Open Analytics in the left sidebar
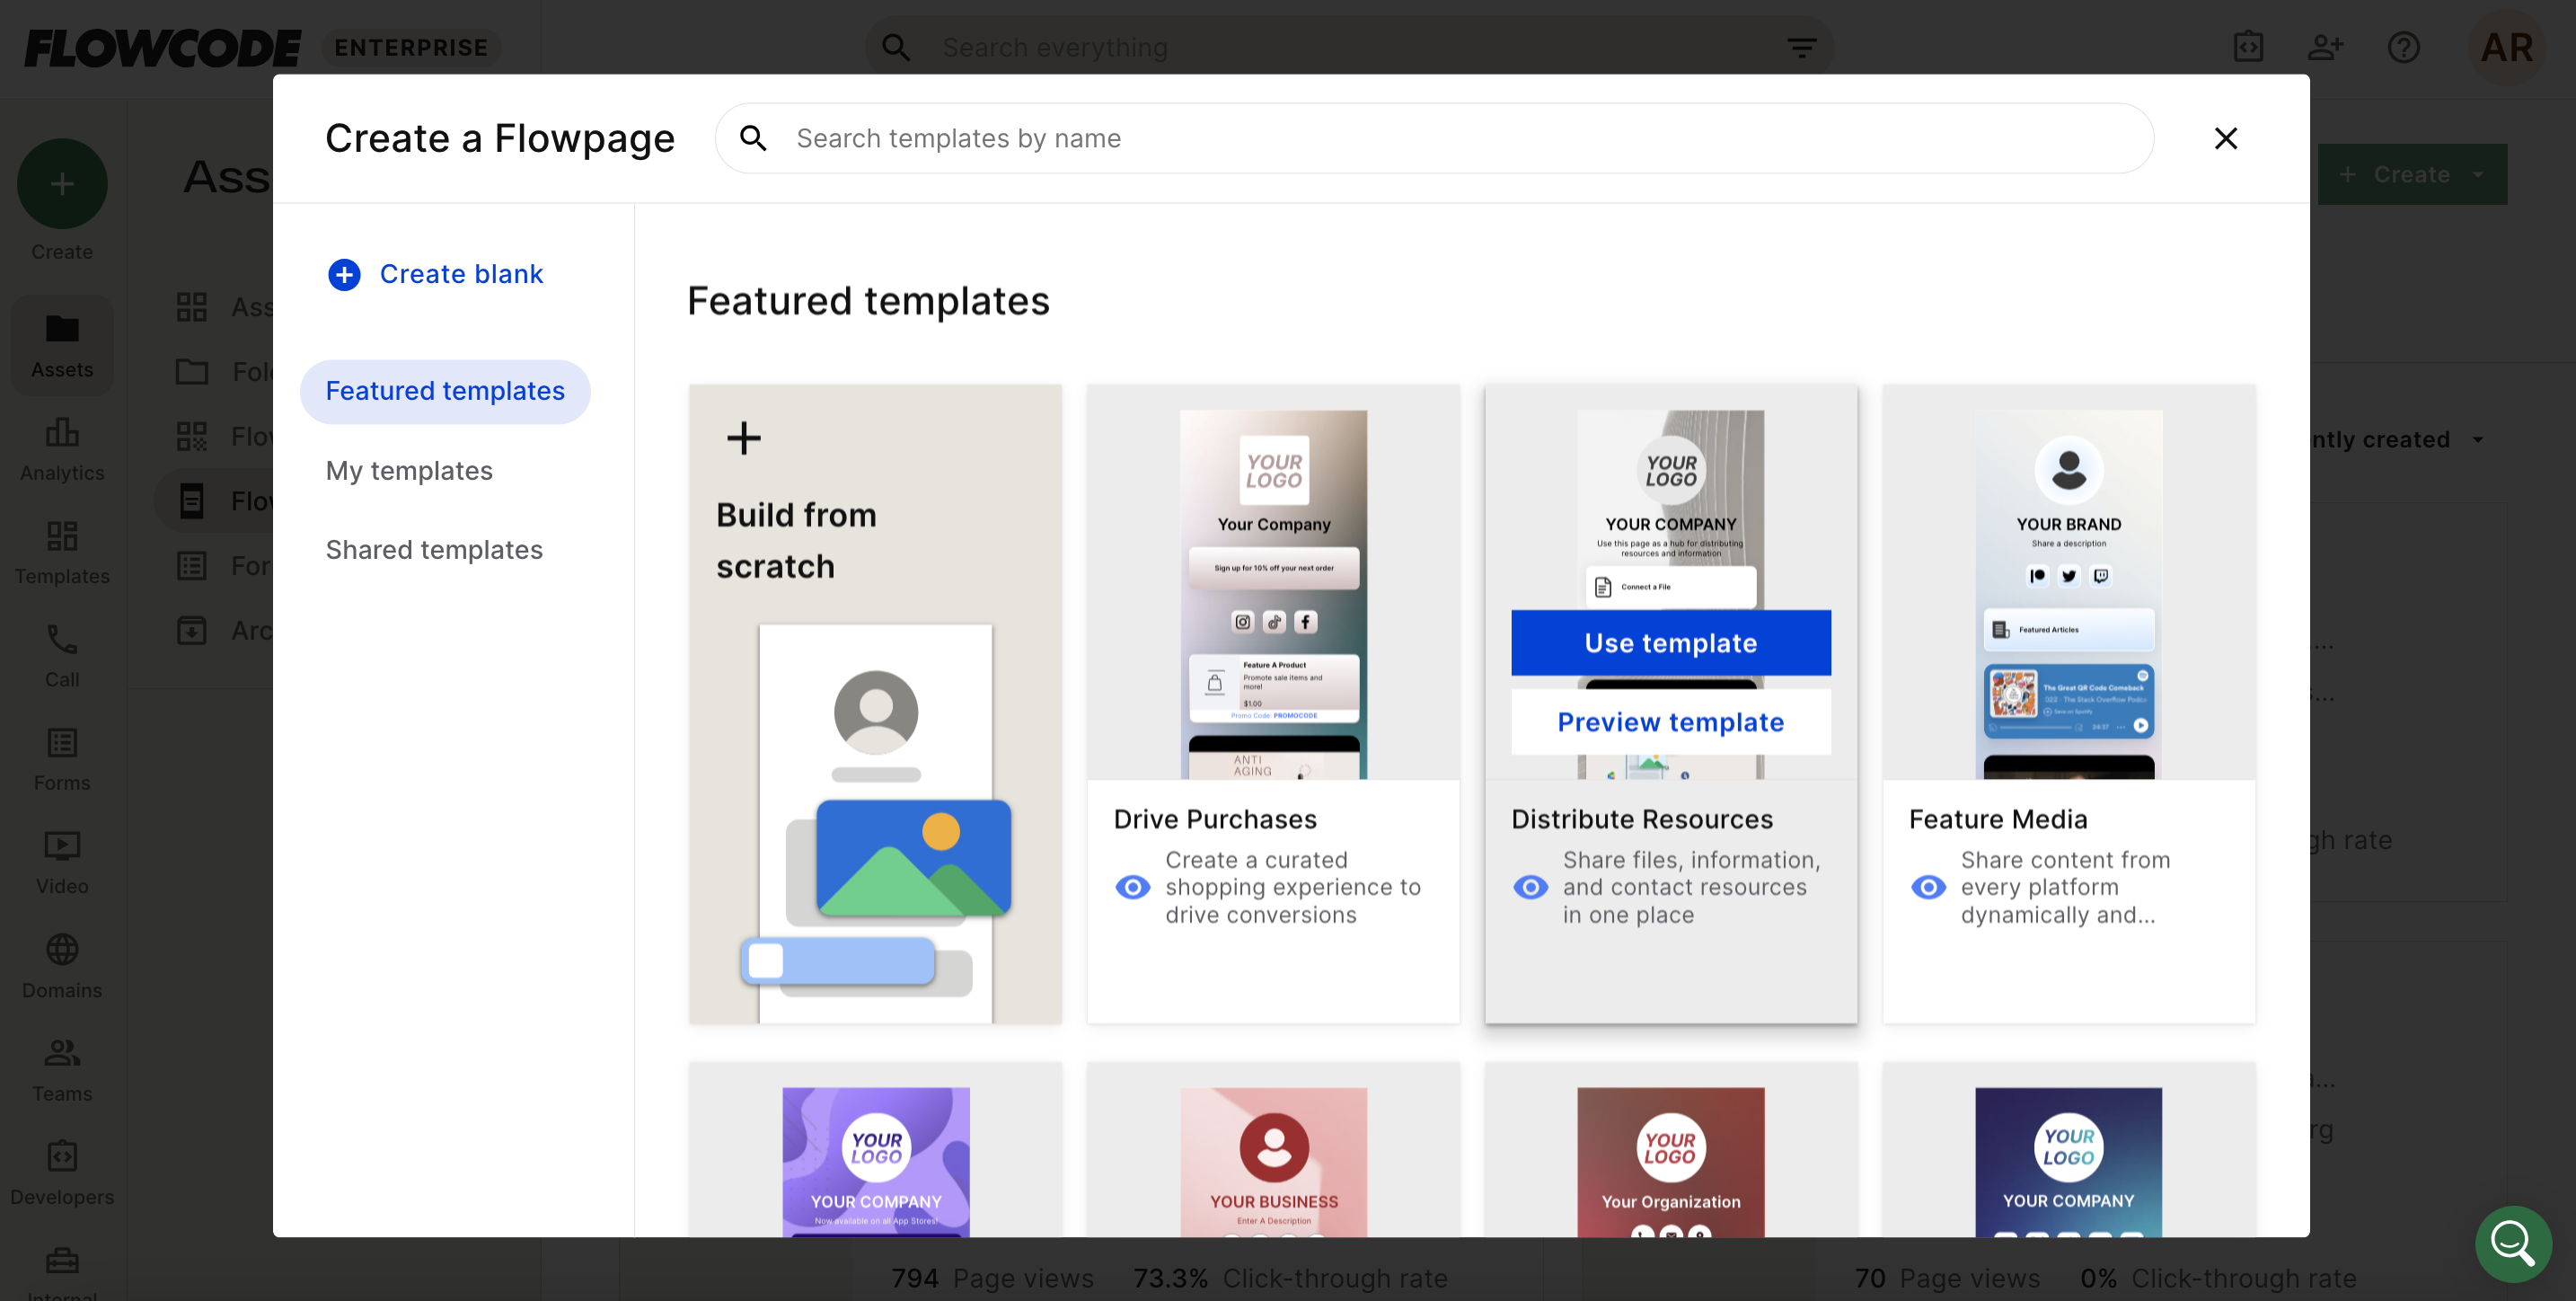 pyautogui.click(x=62, y=450)
